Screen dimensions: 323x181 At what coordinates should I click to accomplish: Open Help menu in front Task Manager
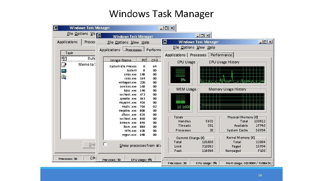[211, 47]
